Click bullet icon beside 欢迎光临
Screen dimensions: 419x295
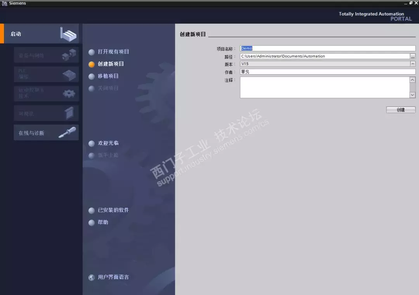92,143
